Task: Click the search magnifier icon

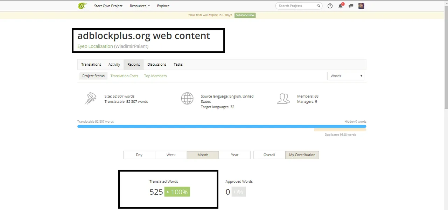Action: pos(318,6)
